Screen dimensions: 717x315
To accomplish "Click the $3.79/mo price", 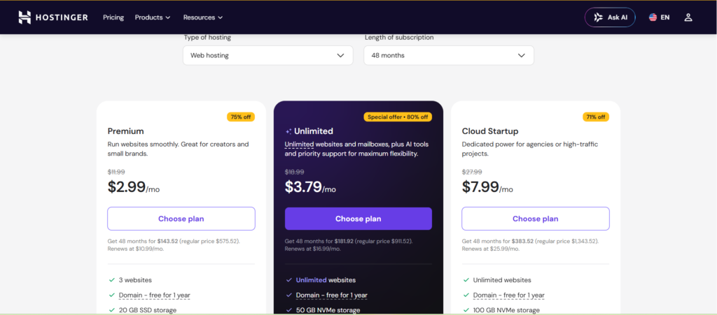I will point(310,187).
